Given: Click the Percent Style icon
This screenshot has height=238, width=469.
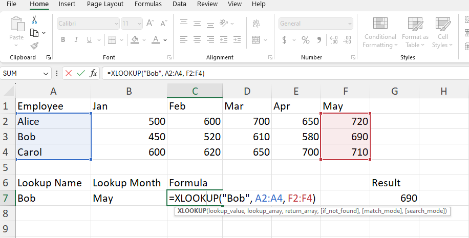Looking at the screenshot, I should click(x=306, y=40).
